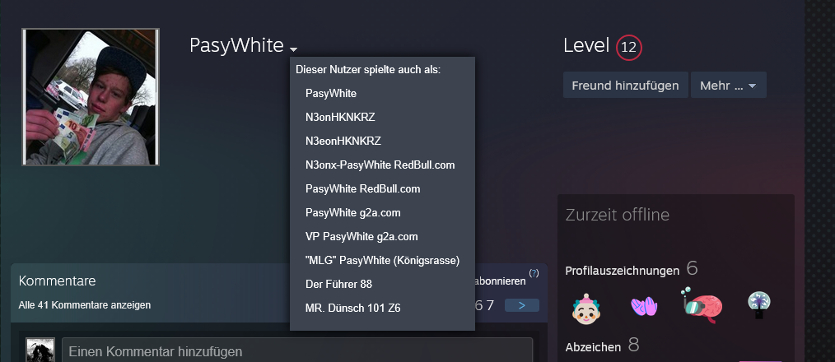835x362 pixels.
Task: Open the level 12 badge circle
Action: [629, 48]
